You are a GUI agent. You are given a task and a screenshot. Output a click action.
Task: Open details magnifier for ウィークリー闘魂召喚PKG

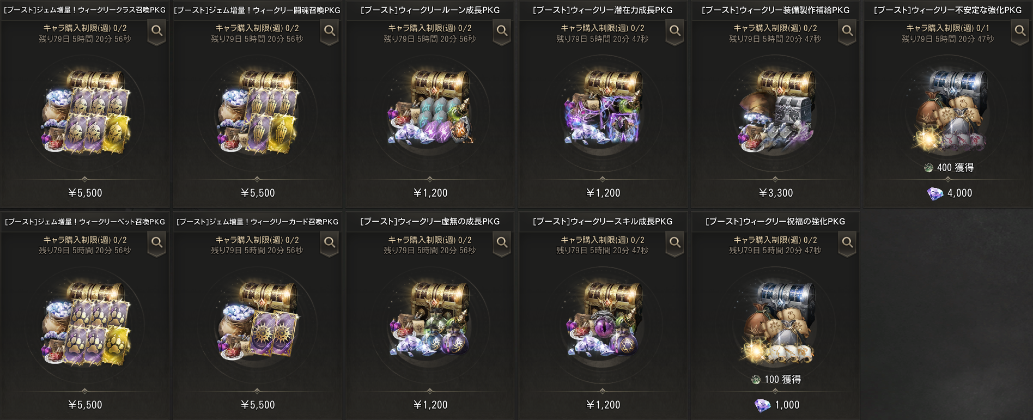coord(330,32)
